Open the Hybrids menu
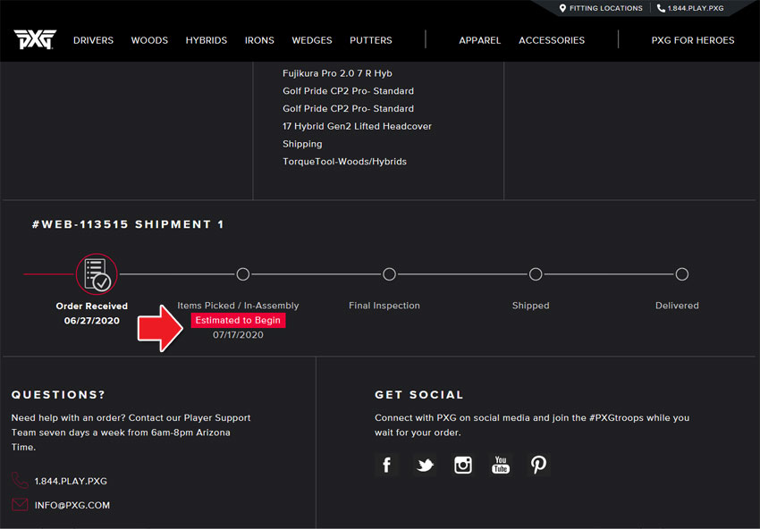 pos(207,40)
